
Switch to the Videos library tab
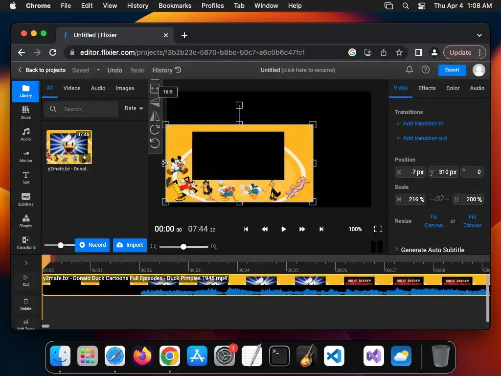(72, 88)
